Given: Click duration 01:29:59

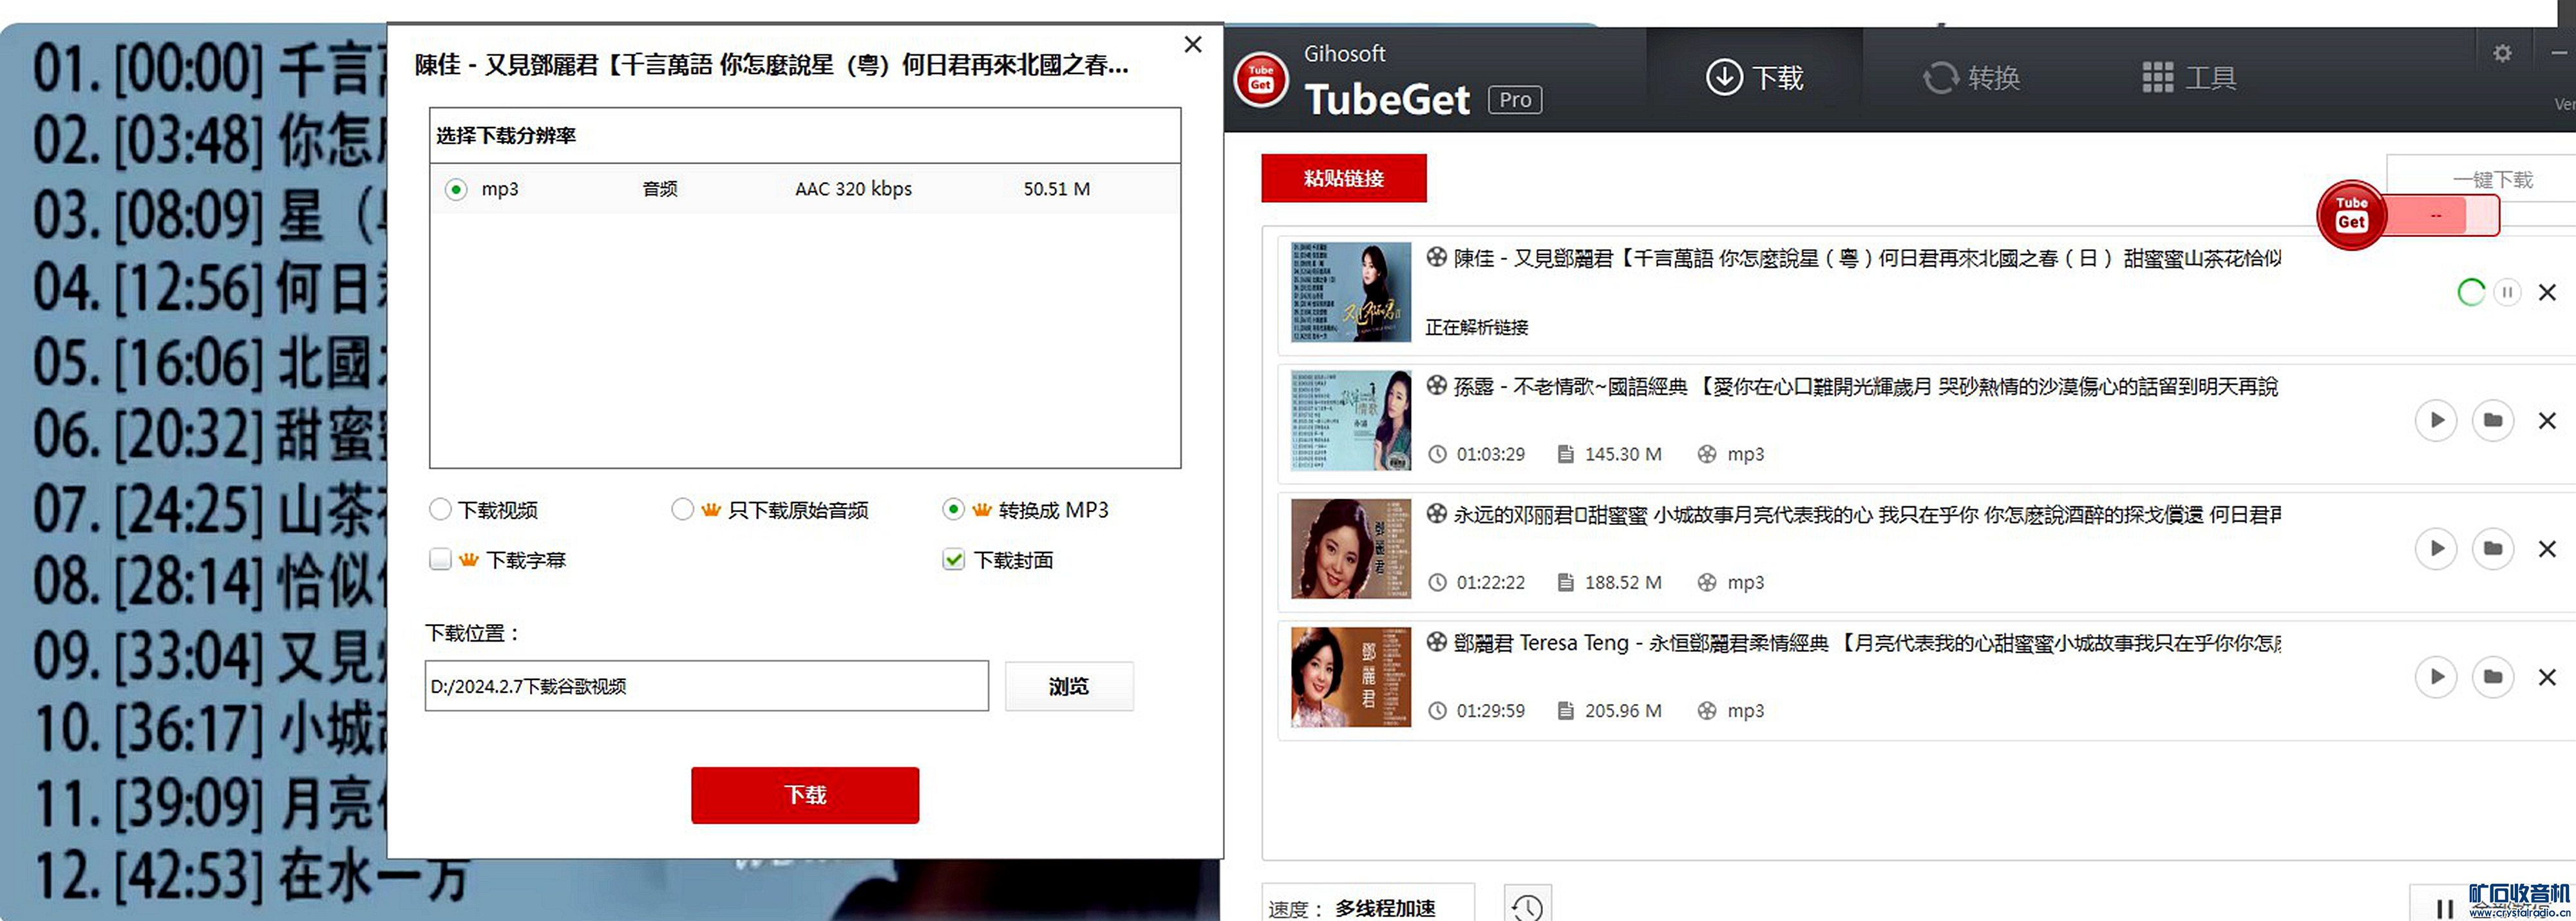Looking at the screenshot, I should point(1490,711).
